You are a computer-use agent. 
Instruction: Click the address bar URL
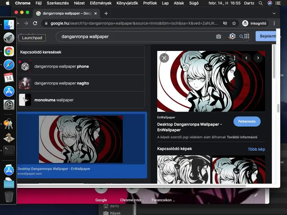134,23
